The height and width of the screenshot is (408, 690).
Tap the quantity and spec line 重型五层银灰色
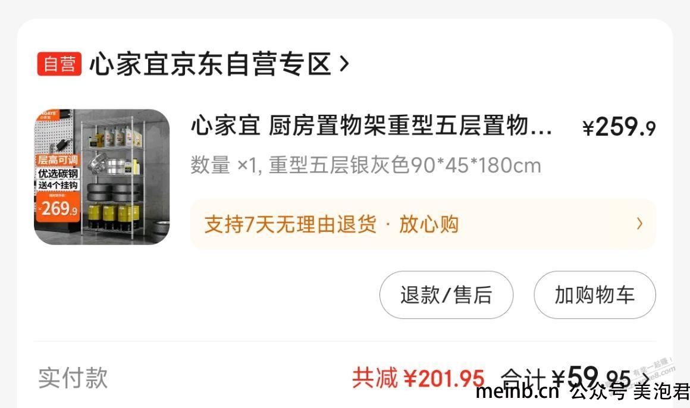366,165
